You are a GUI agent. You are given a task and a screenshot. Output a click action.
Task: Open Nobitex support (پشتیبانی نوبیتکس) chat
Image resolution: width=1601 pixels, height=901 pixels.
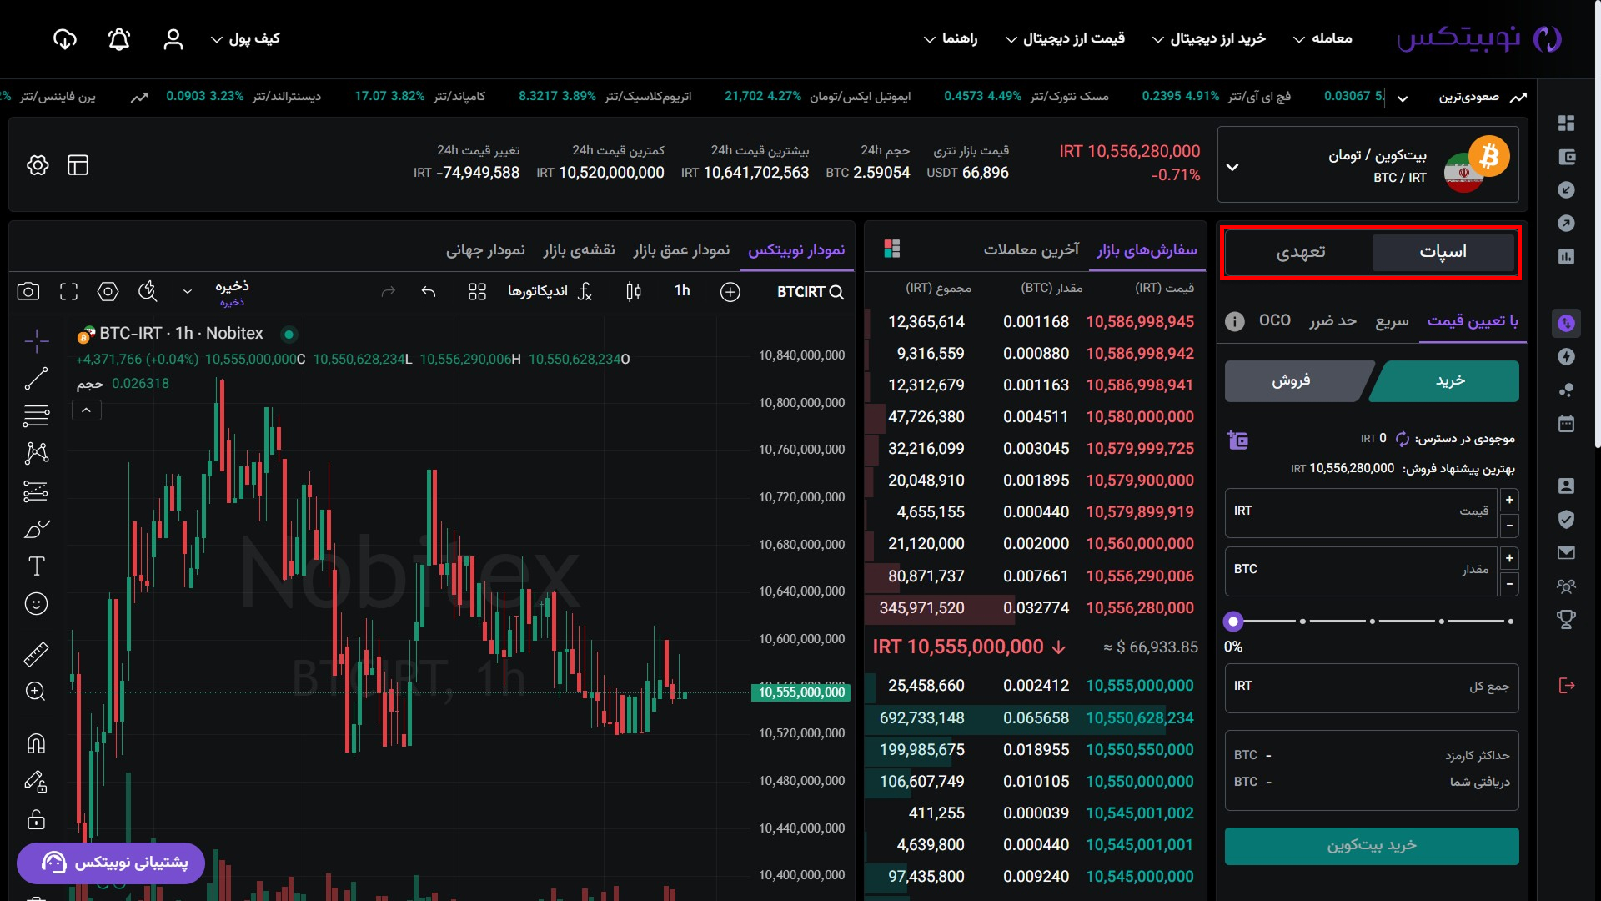point(110,863)
